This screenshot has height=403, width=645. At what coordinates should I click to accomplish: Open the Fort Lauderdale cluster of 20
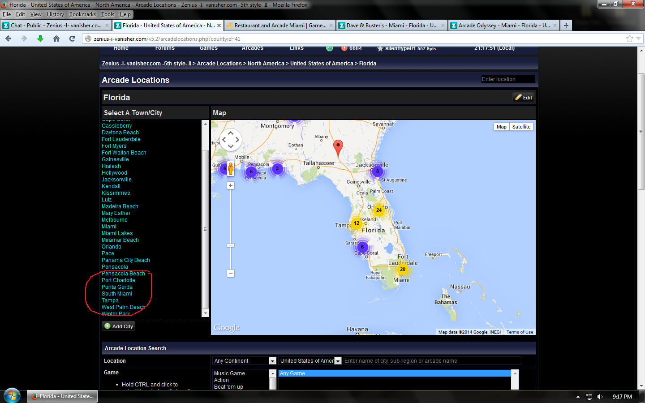tap(403, 269)
